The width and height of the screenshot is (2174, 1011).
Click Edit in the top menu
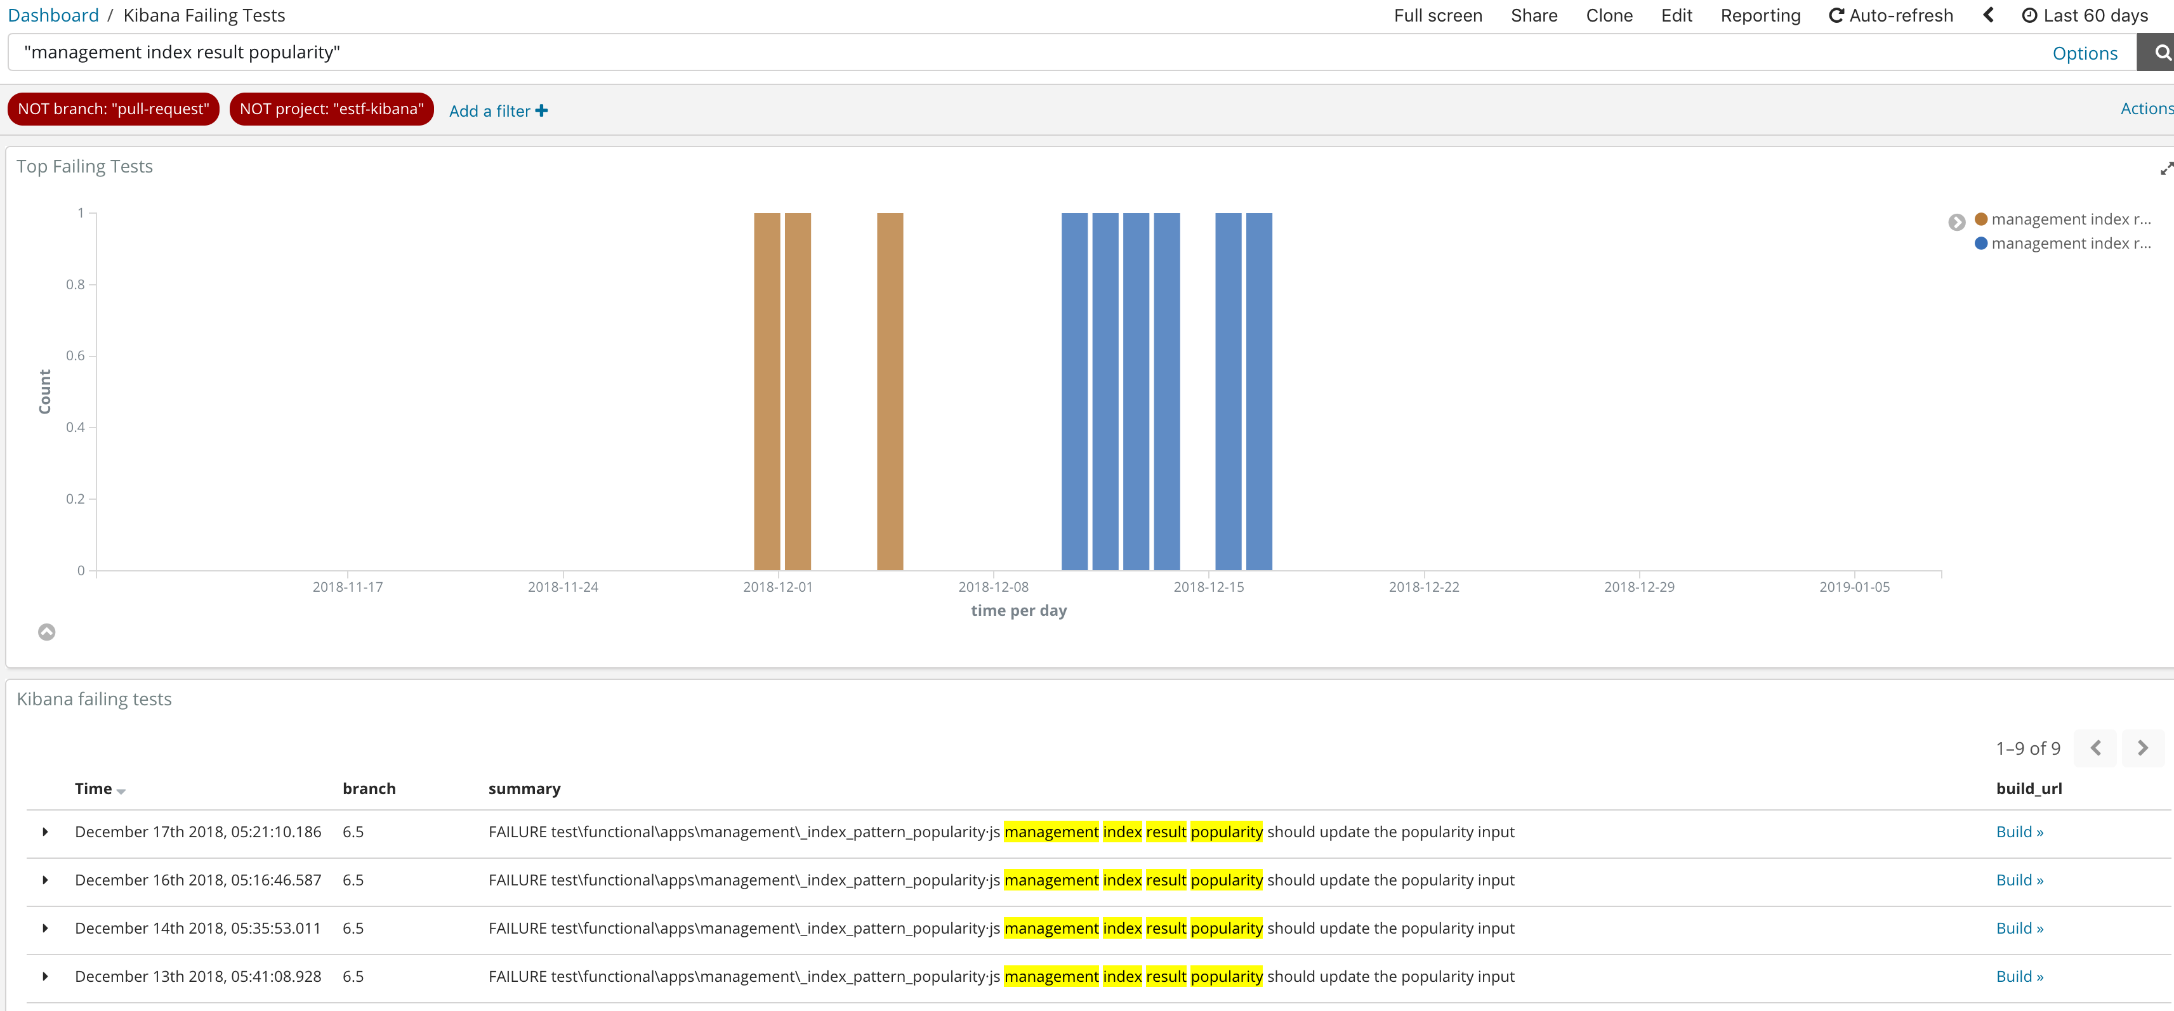pyautogui.click(x=1676, y=15)
